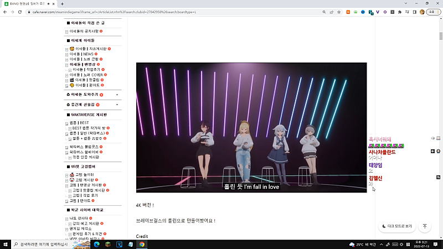Share this page using the share icon

pyautogui.click(x=331, y=12)
